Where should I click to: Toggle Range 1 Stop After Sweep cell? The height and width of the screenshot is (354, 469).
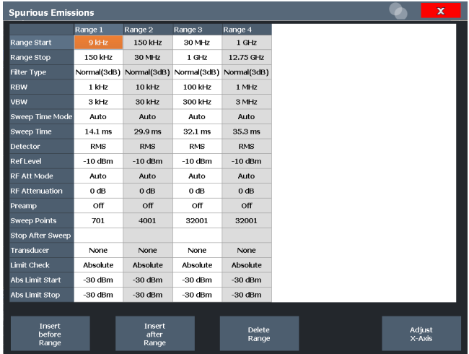click(x=98, y=236)
